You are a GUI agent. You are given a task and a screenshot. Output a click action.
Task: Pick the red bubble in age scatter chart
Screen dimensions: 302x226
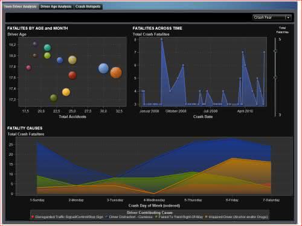(72, 75)
